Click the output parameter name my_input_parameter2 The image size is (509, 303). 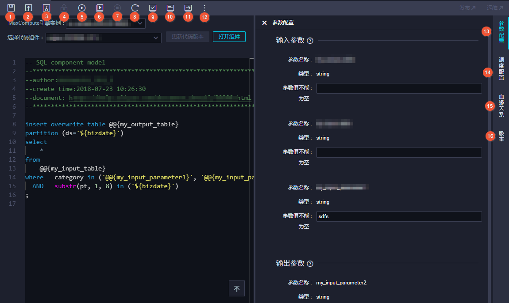(341, 283)
